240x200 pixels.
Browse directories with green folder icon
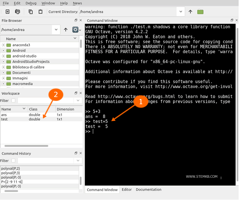(201, 12)
